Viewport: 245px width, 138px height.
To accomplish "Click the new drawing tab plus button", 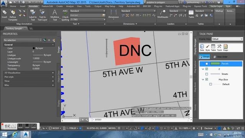I will pos(31,29).
